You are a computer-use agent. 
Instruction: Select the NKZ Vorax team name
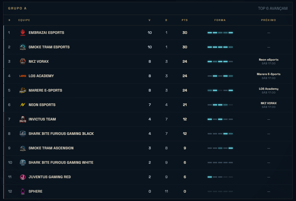[x=39, y=61]
